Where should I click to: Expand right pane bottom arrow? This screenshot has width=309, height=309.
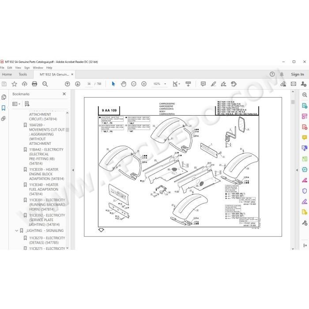click(x=305, y=245)
